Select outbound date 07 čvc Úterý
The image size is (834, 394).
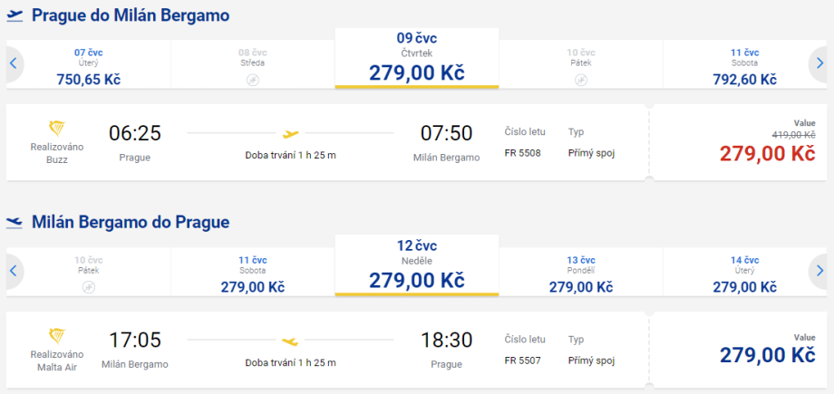pos(88,66)
